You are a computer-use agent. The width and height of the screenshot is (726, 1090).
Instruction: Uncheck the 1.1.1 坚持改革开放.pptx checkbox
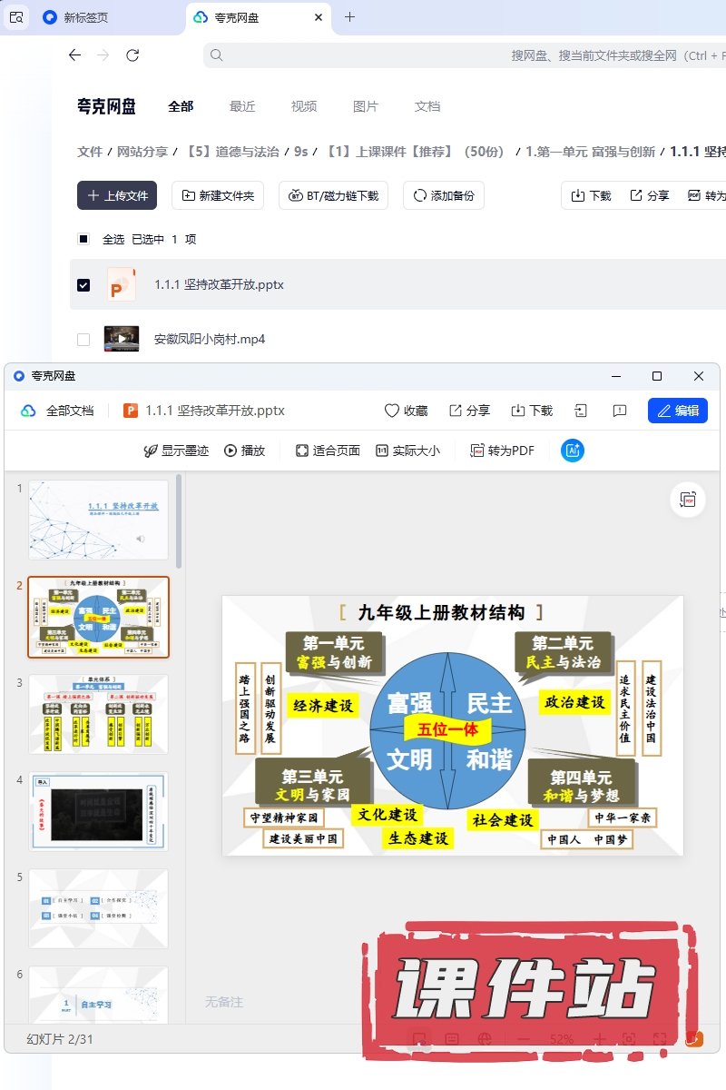coord(83,285)
